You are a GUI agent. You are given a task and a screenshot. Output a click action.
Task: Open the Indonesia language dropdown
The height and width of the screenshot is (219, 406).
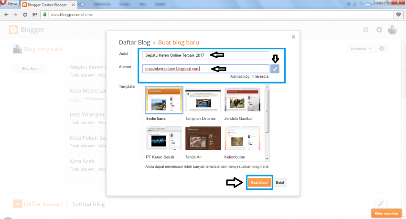pyautogui.click(x=361, y=49)
